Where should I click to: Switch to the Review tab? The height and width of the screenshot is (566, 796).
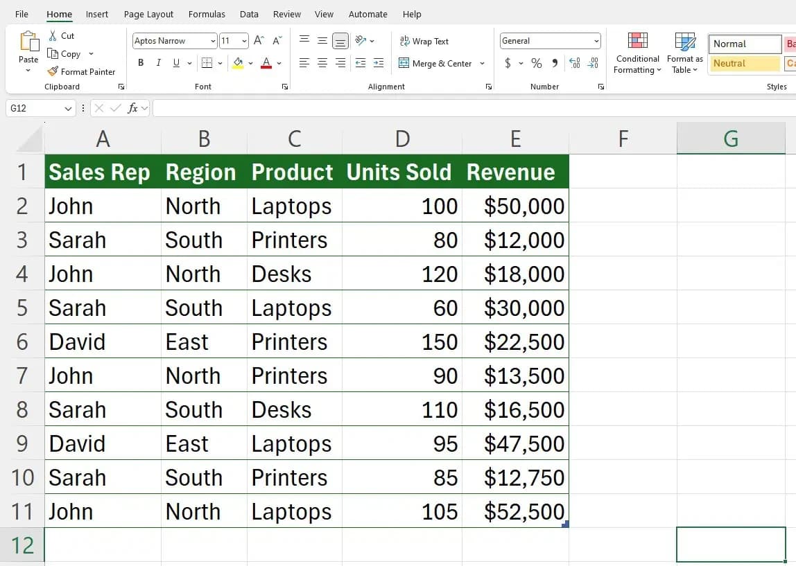point(287,14)
